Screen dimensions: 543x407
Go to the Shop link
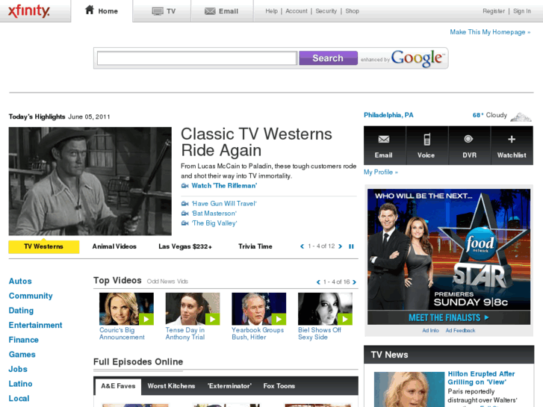[x=352, y=11]
